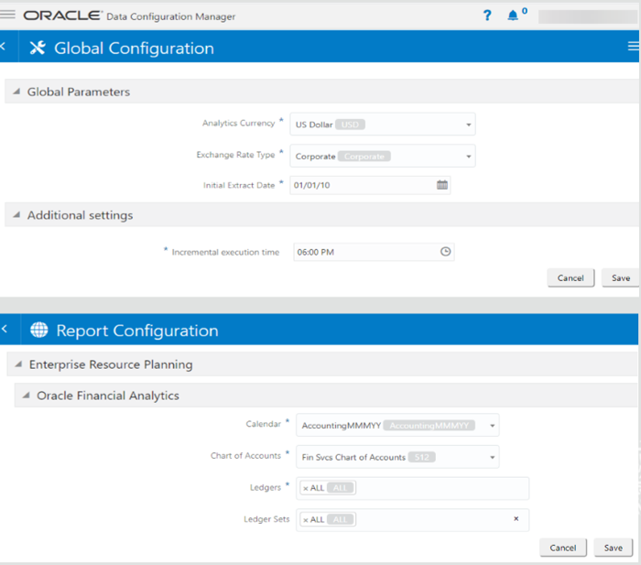This screenshot has width=641, height=565.
Task: Click the USD code badge in Analytics Currency
Action: click(x=350, y=125)
